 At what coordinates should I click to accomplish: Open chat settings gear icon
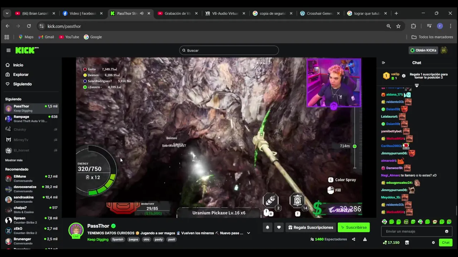pos(433,242)
